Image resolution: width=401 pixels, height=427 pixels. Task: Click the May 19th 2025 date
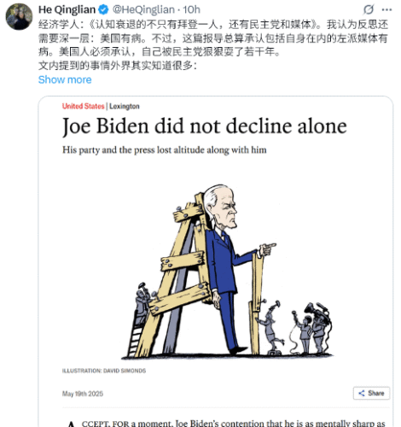click(83, 394)
